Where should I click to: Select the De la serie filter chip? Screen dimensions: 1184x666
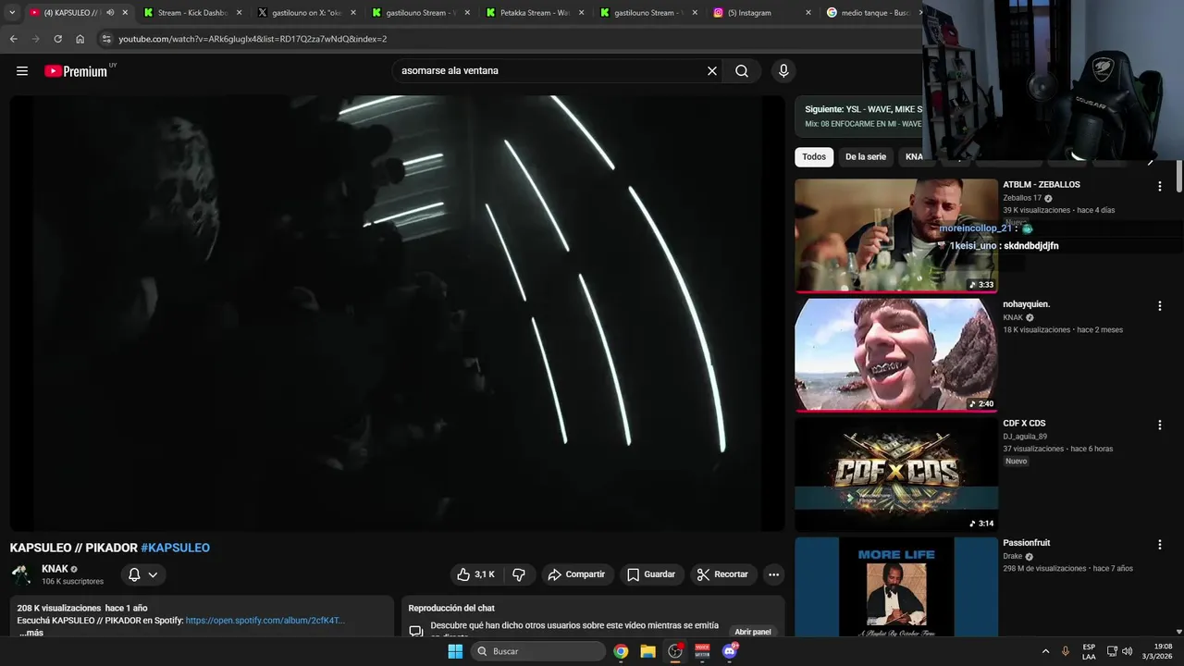click(866, 156)
